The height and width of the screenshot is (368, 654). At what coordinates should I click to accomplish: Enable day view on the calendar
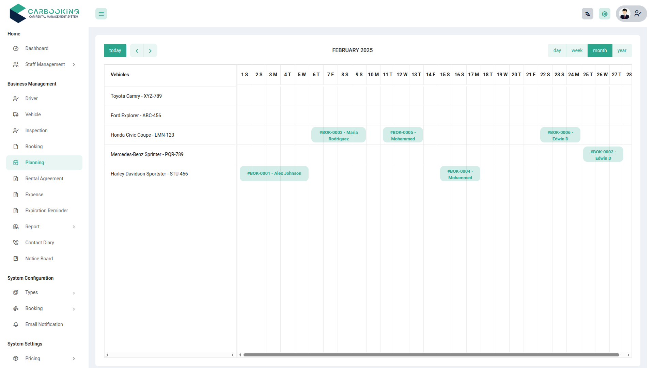tap(557, 50)
